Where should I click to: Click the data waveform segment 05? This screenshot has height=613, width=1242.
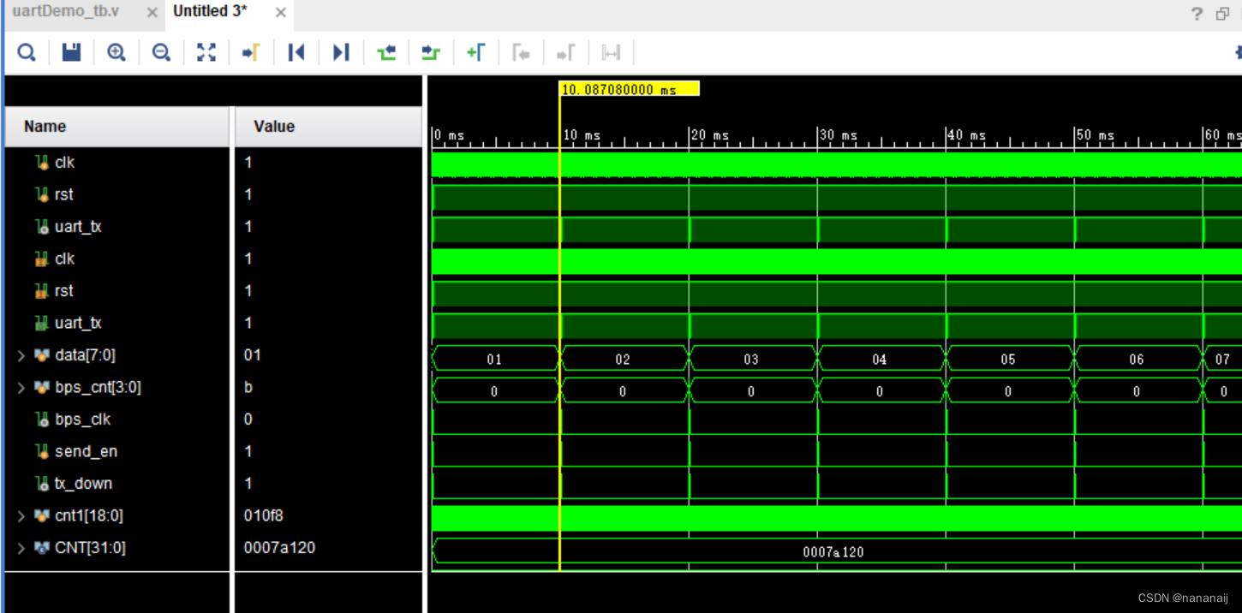click(1008, 359)
